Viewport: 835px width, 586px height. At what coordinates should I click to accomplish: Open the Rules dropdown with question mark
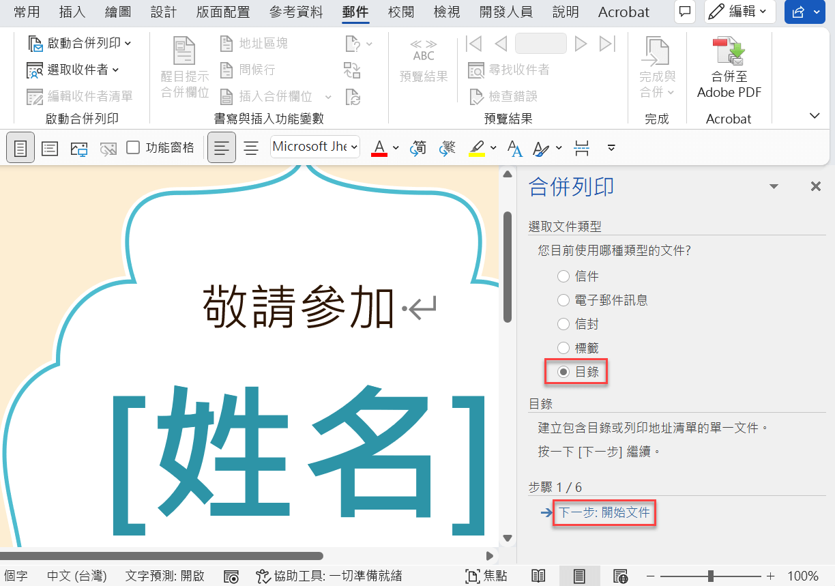point(360,44)
